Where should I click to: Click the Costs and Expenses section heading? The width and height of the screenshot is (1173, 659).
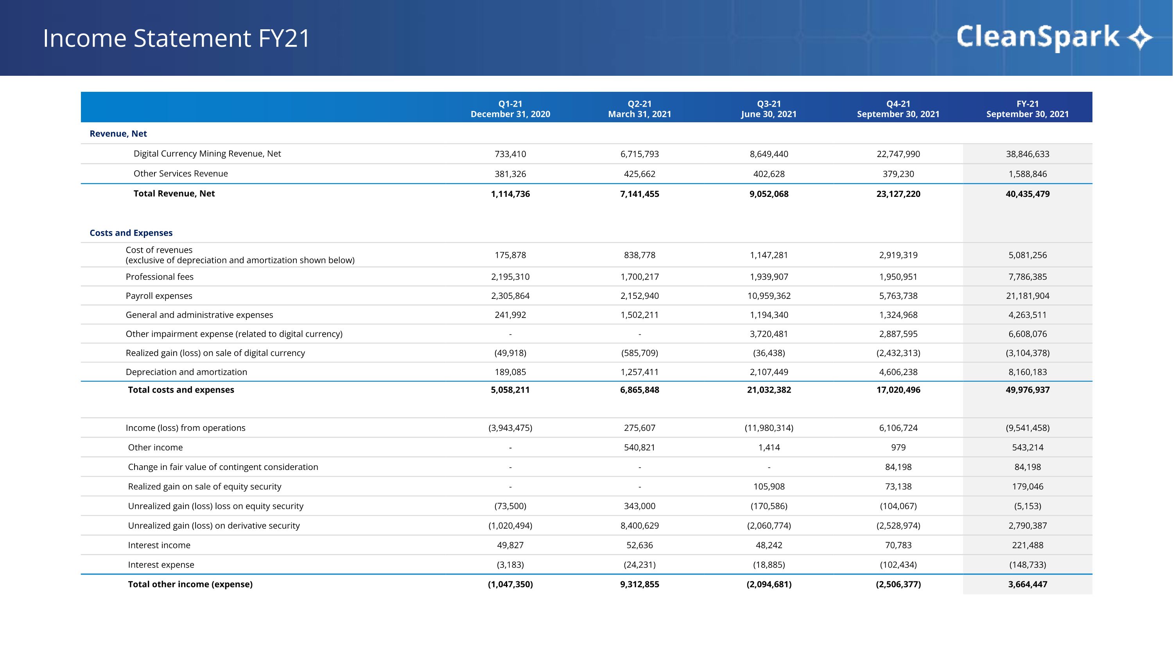[x=131, y=233]
